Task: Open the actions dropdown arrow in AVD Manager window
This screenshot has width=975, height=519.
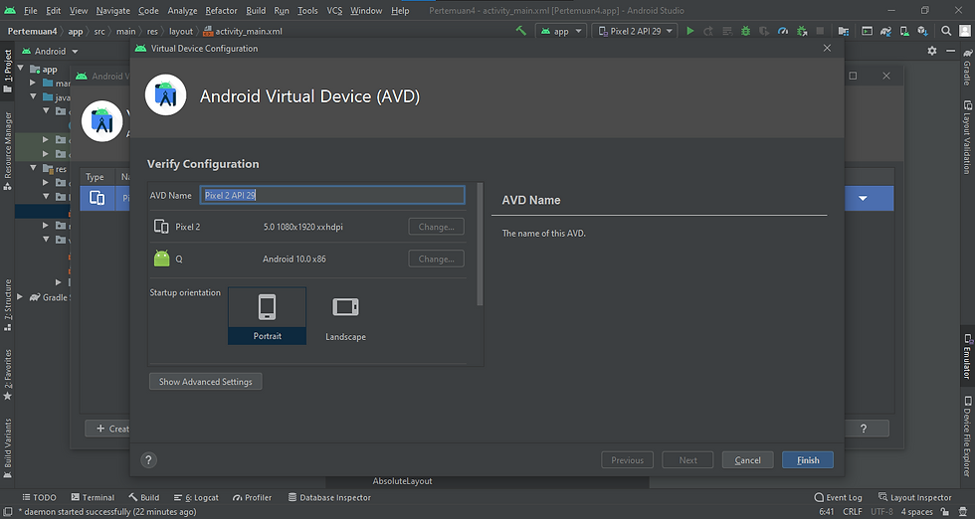Action: tap(864, 198)
